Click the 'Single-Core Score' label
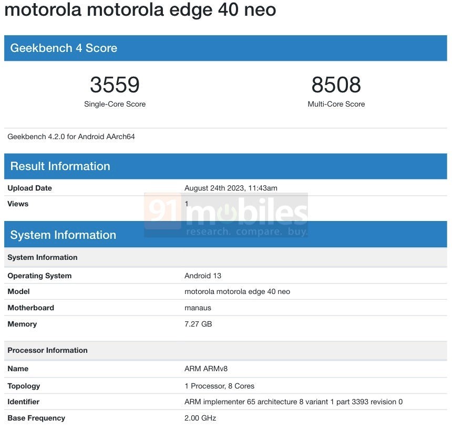Screen dimensions: 452x430 click(115, 104)
